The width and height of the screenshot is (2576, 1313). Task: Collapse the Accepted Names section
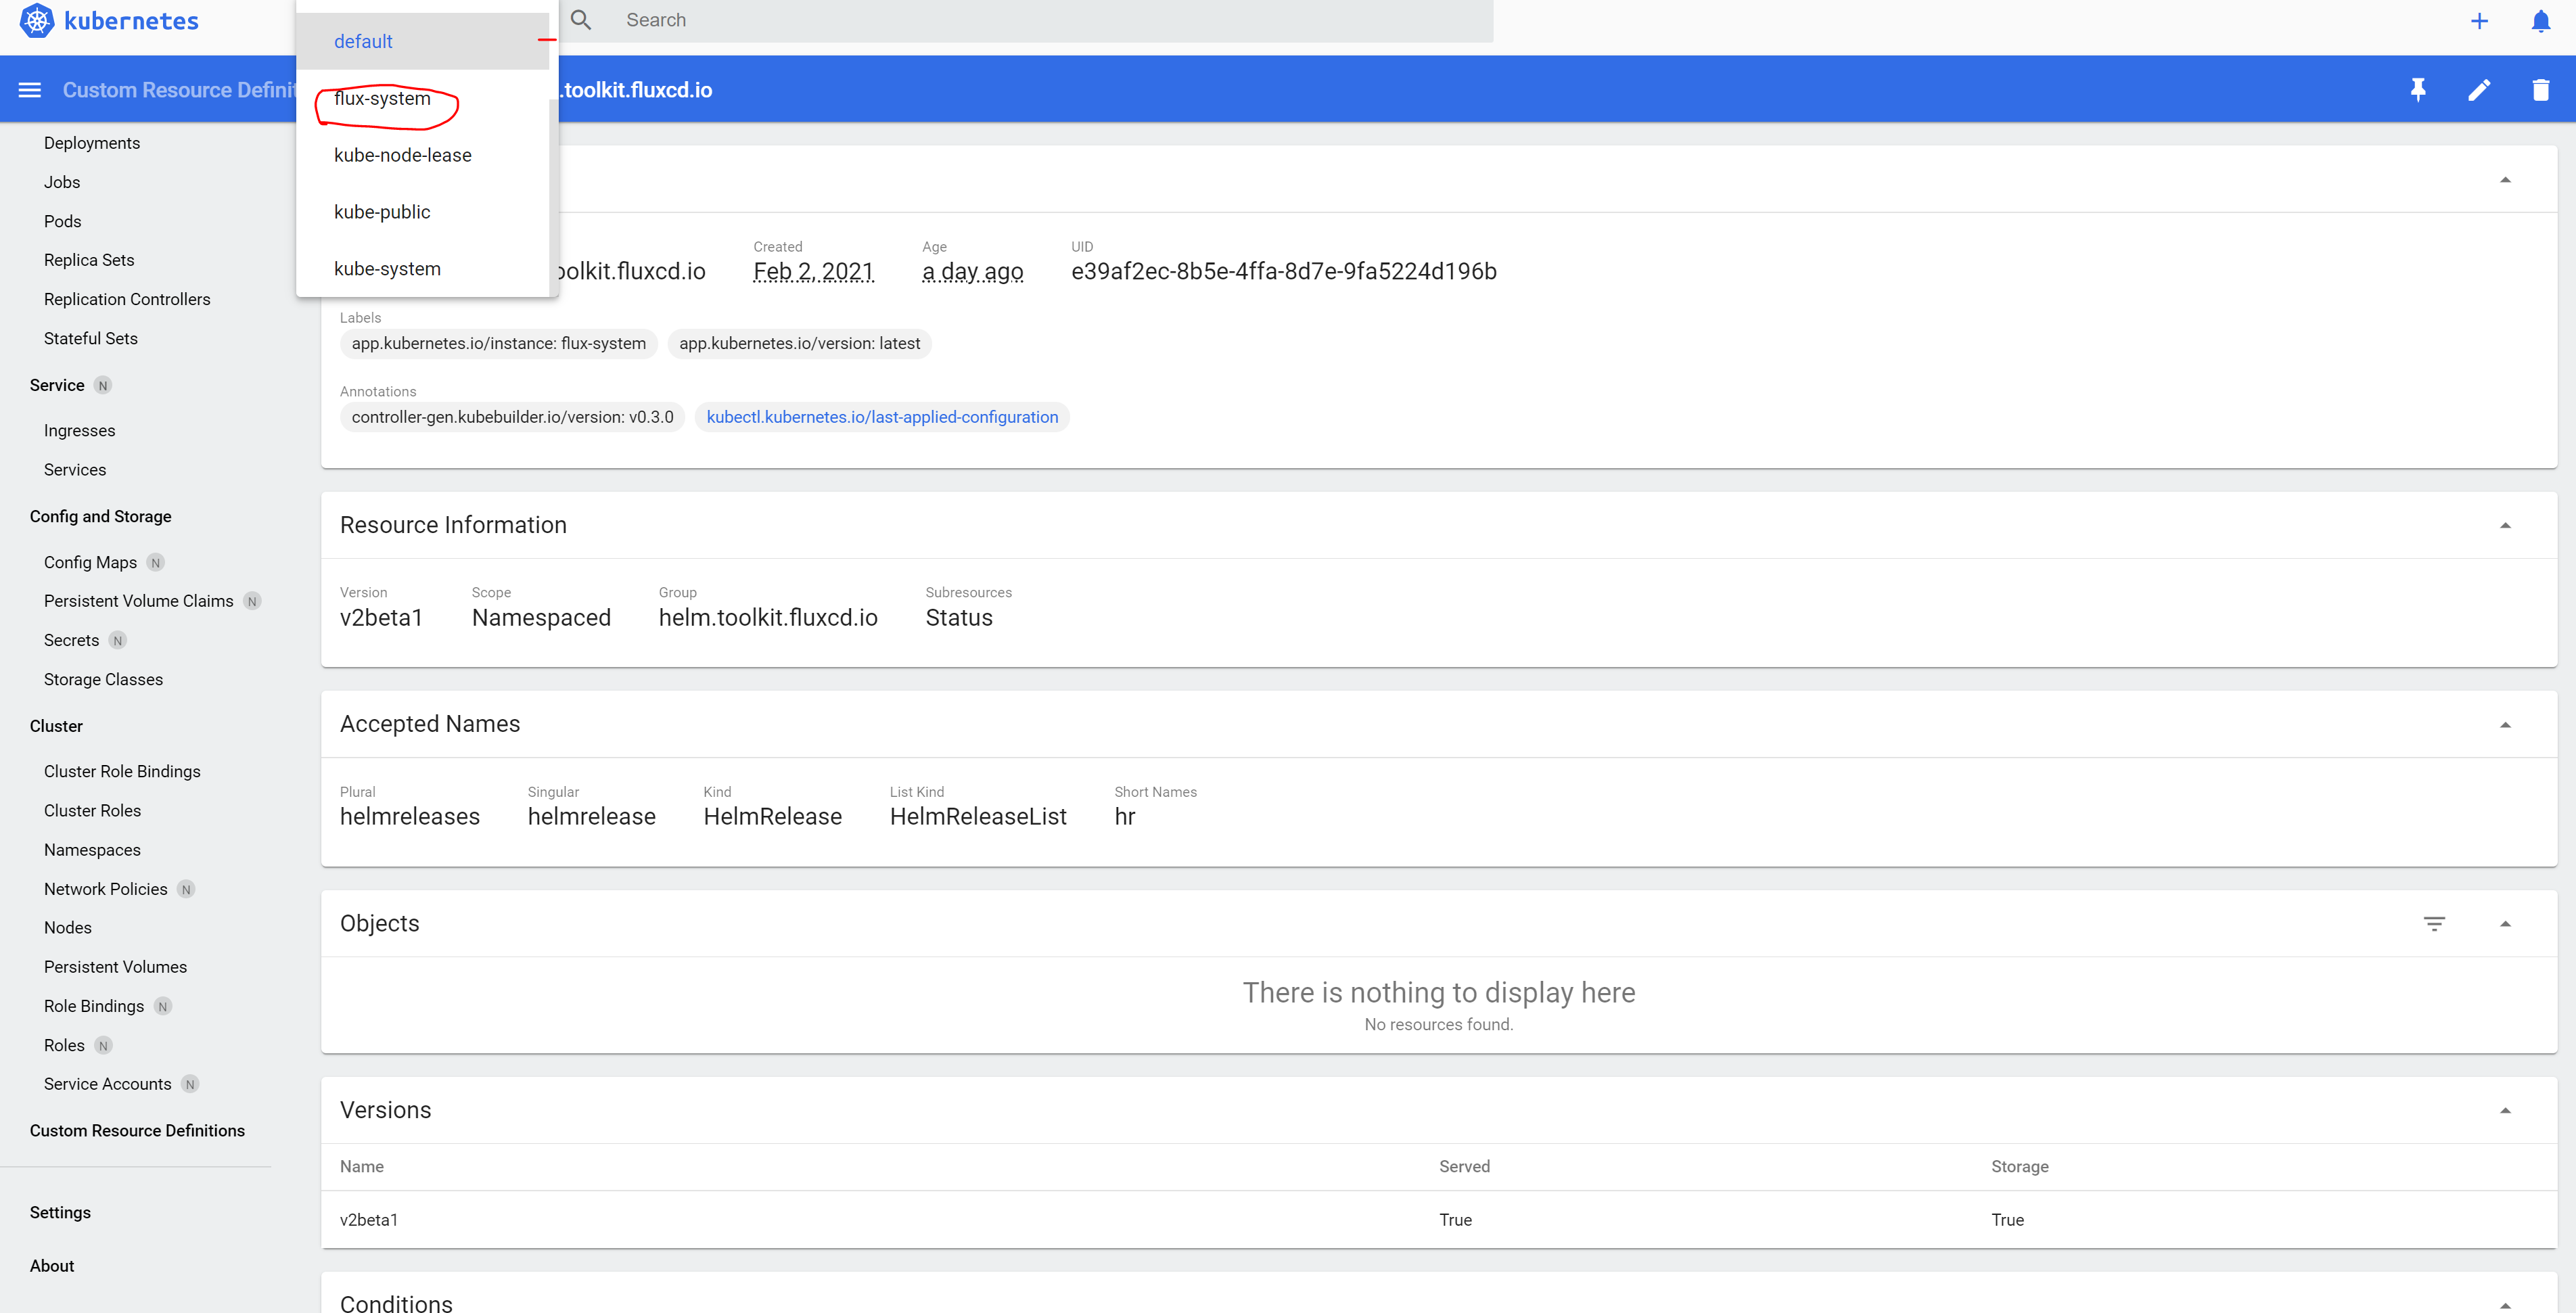(x=2505, y=725)
